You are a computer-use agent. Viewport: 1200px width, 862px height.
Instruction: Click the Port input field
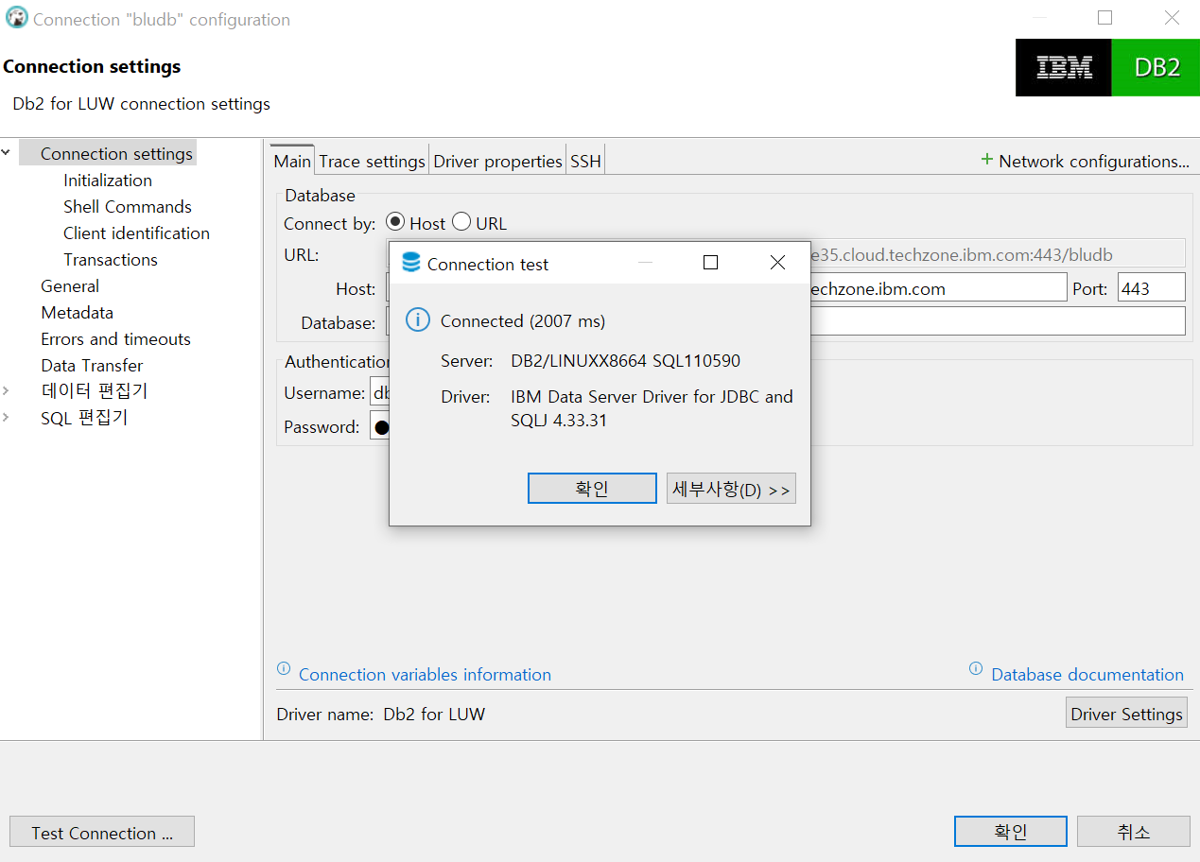(x=1151, y=288)
